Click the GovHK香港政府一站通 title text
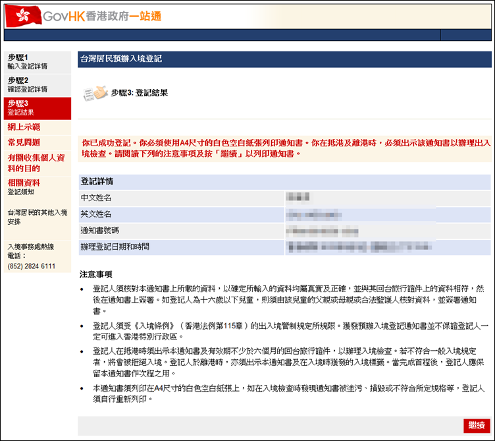This screenshot has height=441, width=495. pyautogui.click(x=102, y=16)
